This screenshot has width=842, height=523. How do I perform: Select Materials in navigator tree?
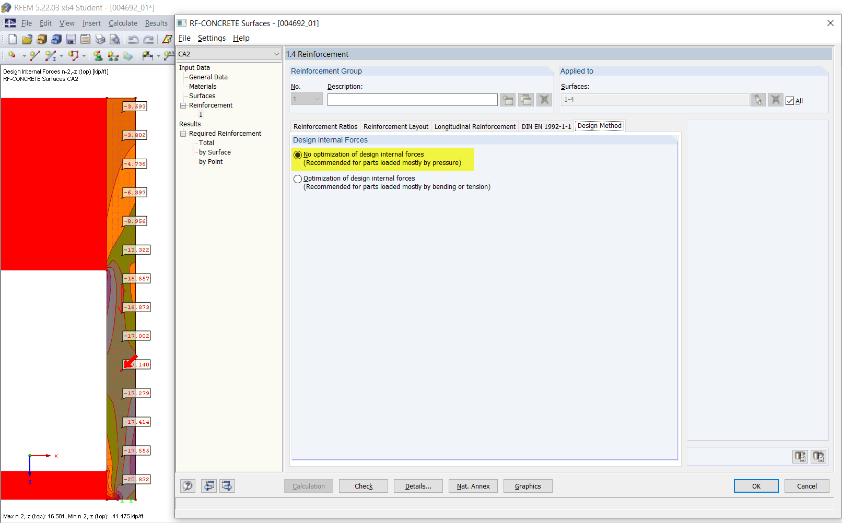203,87
